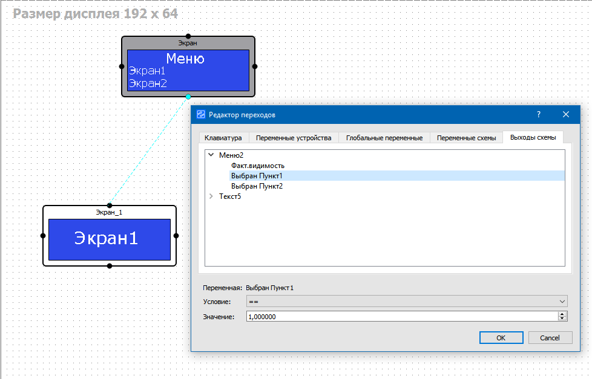
Task: Switch to the Переменные устройства tab
Action: (294, 138)
